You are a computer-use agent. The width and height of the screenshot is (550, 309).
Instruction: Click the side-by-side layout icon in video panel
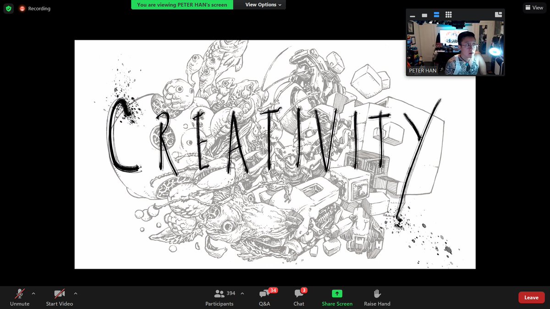click(x=498, y=15)
